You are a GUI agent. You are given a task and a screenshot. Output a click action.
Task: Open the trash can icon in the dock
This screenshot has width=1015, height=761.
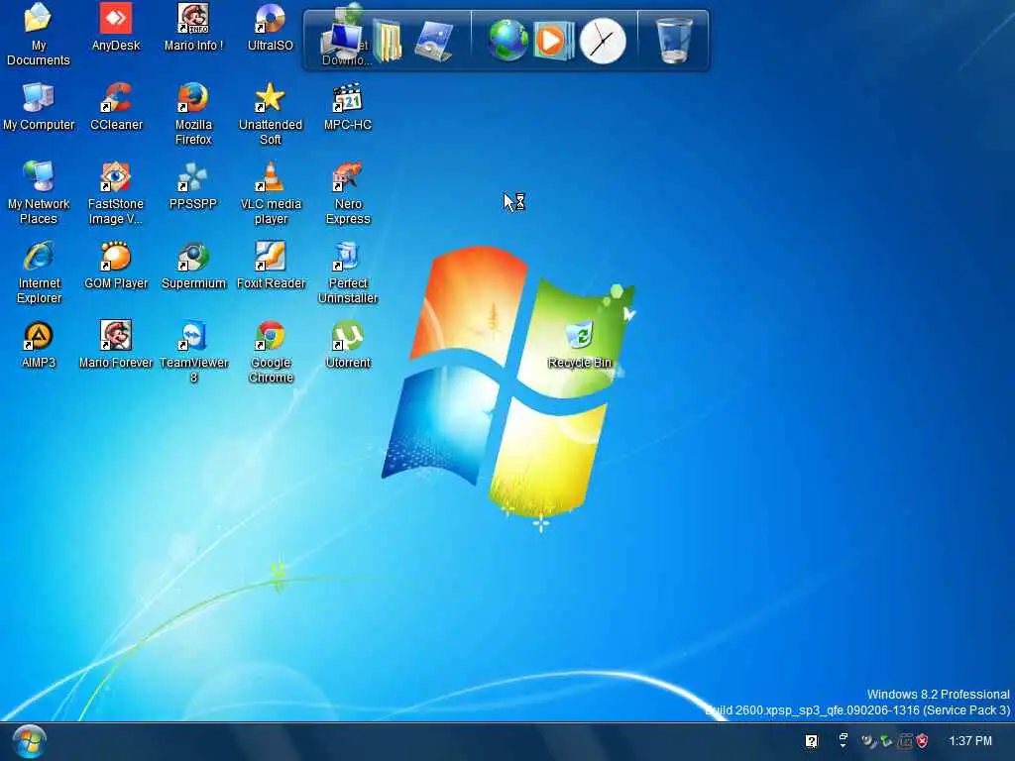pyautogui.click(x=673, y=40)
